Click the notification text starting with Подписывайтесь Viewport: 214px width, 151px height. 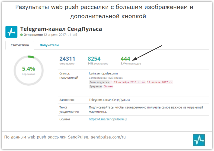pos(146,109)
